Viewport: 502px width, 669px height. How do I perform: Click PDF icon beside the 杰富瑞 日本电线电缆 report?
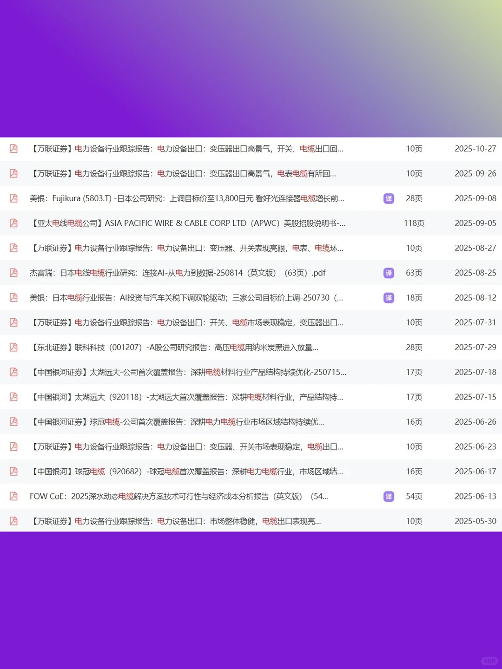(x=13, y=273)
